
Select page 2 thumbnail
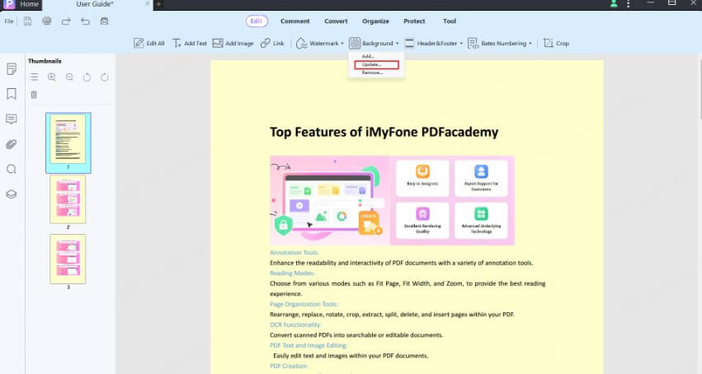pos(68,199)
